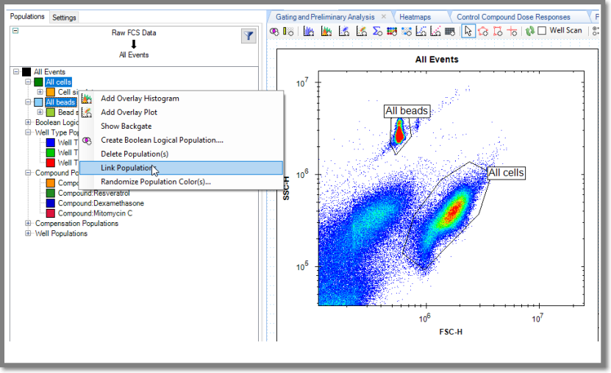This screenshot has height=373, width=611.
Task: Select Show Backgate in context menu
Action: coord(181,127)
